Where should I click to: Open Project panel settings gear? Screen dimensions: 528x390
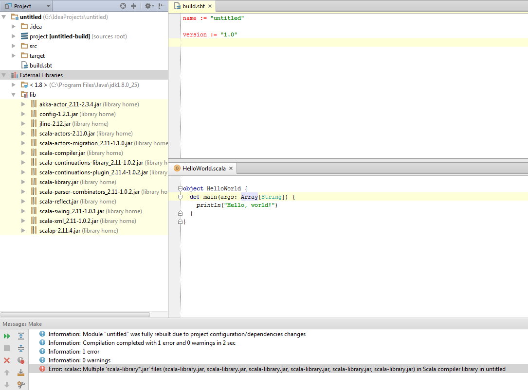[x=149, y=6]
